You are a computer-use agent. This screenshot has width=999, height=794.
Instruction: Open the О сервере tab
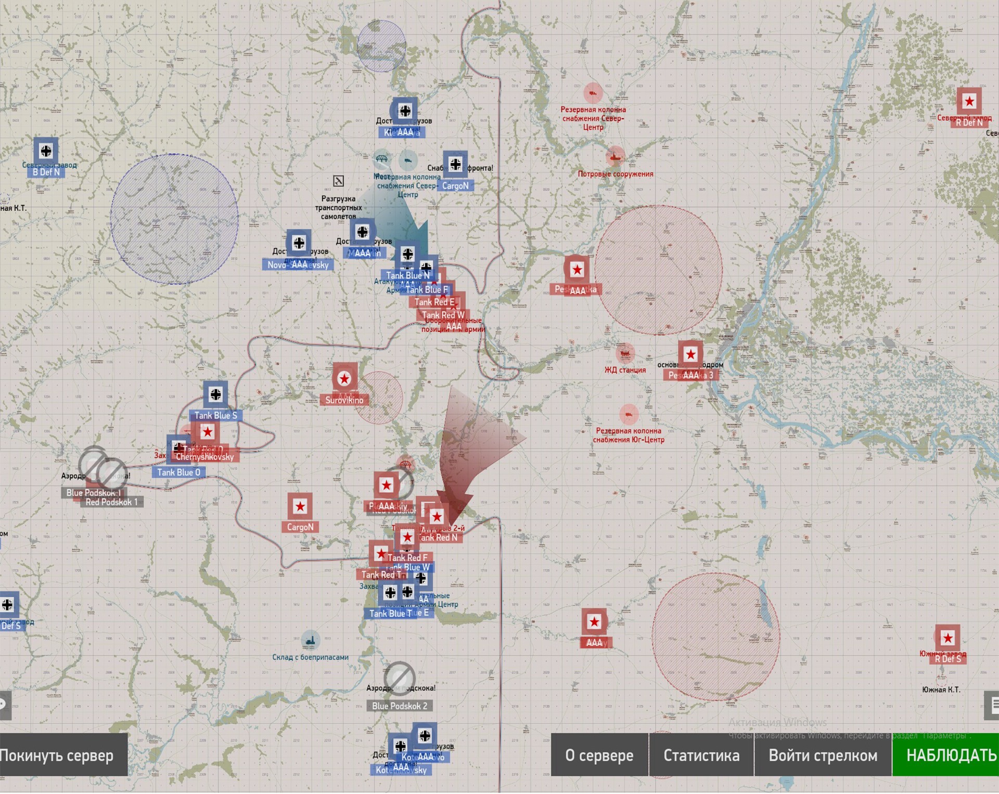(x=599, y=755)
